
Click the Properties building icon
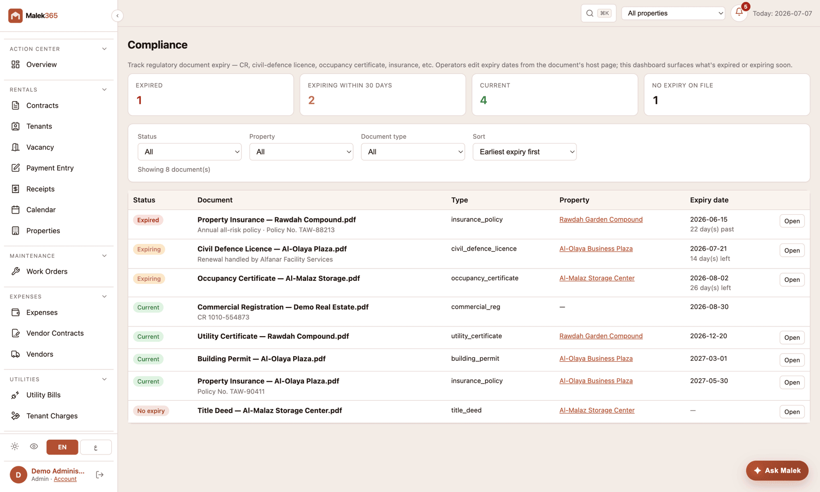pos(15,231)
